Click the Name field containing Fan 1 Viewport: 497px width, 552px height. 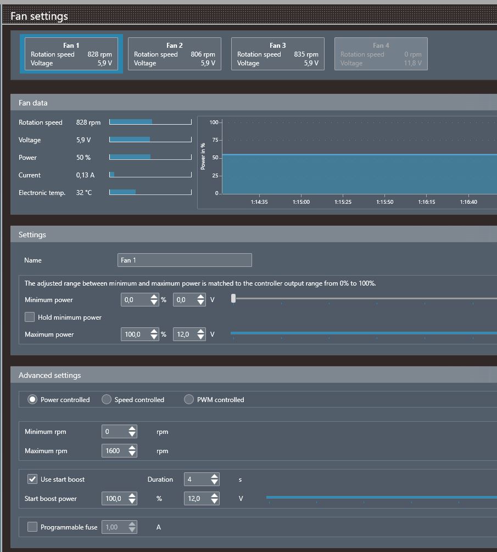(185, 260)
